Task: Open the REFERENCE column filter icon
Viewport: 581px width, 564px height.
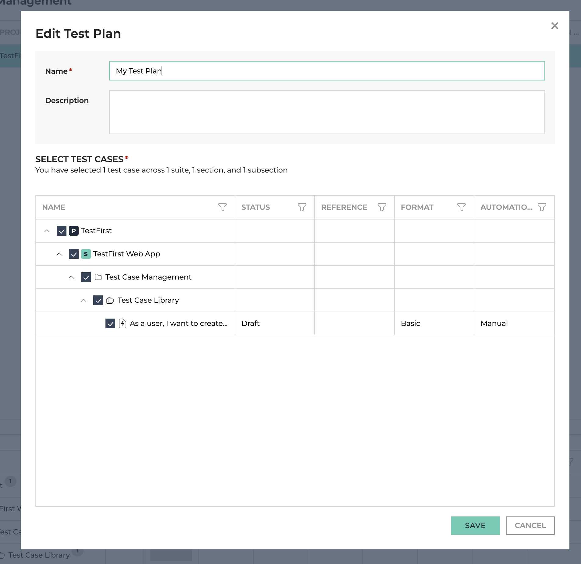Action: 382,207
